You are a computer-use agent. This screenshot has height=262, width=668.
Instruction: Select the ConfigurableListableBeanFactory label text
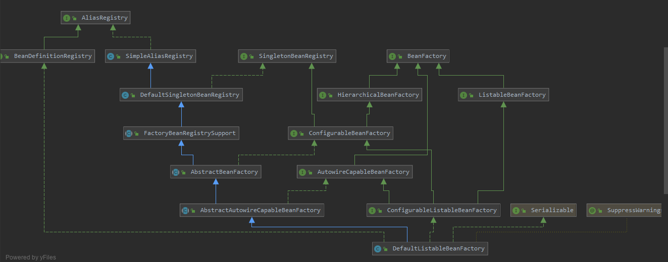point(442,210)
